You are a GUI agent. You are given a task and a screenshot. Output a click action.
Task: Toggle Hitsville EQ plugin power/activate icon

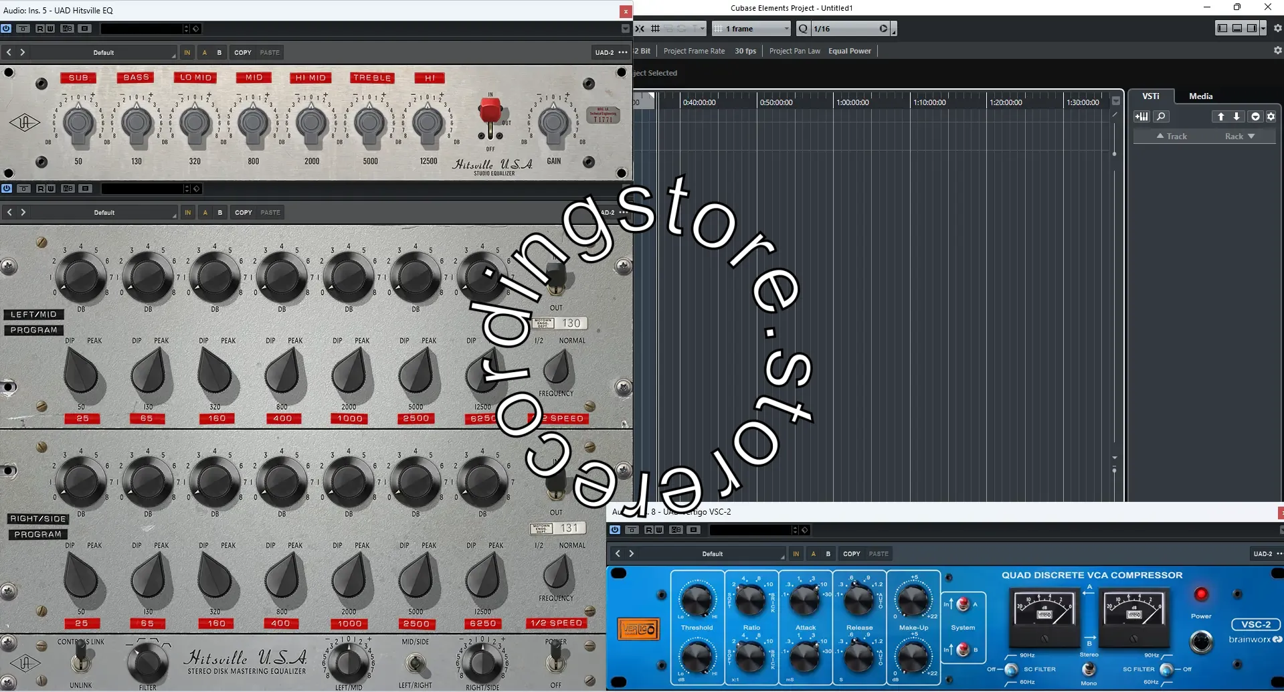6,28
